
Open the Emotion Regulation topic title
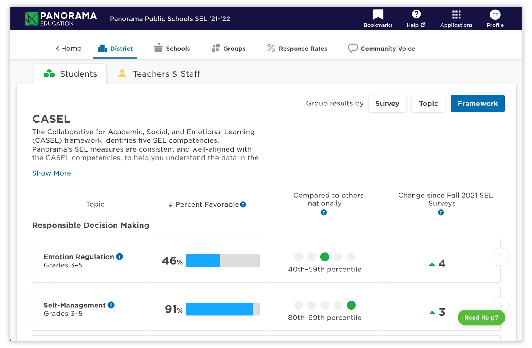[x=79, y=257]
